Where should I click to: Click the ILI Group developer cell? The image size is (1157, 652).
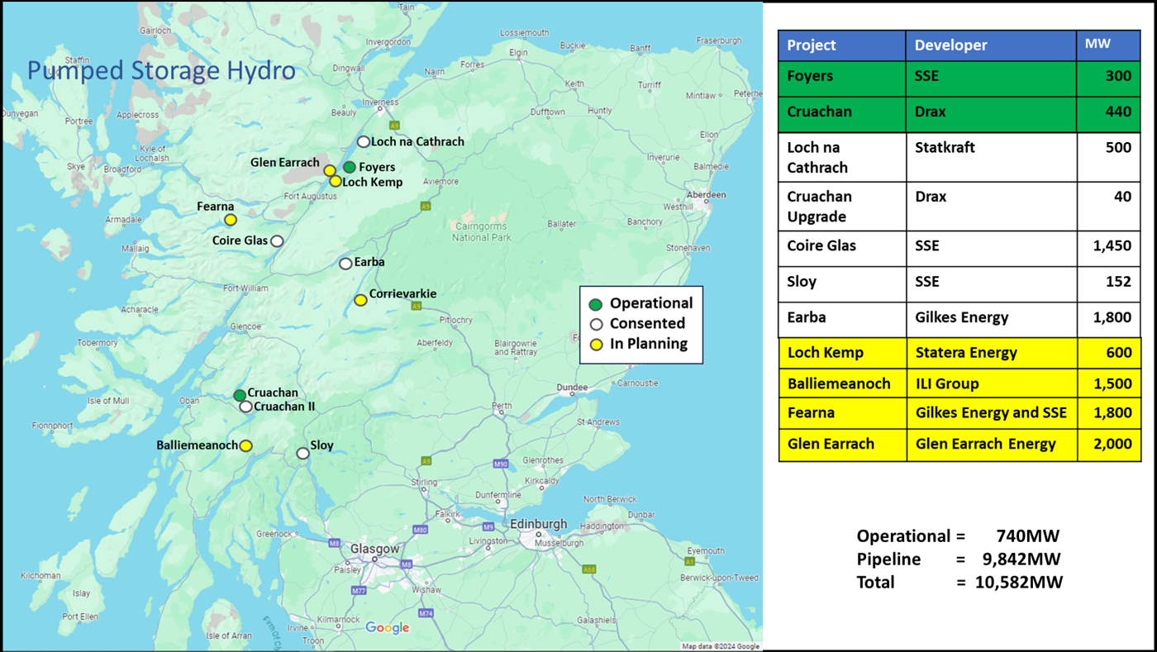pyautogui.click(x=991, y=383)
